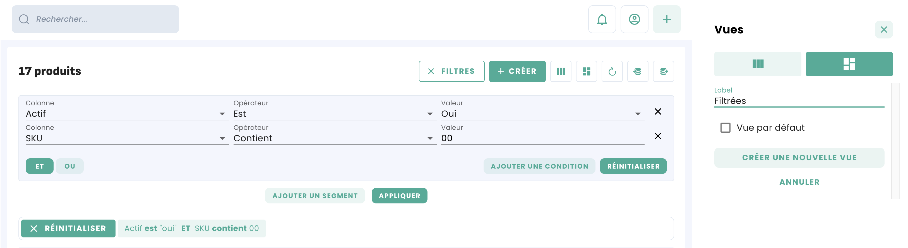Switch to columns tab in Vues panel
Screen dimensions: 908x248
(758, 64)
